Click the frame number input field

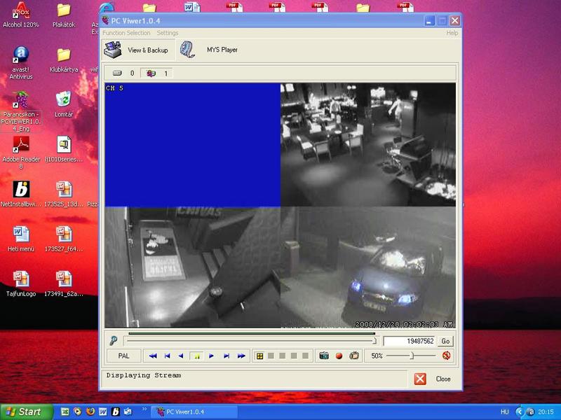[410, 341]
